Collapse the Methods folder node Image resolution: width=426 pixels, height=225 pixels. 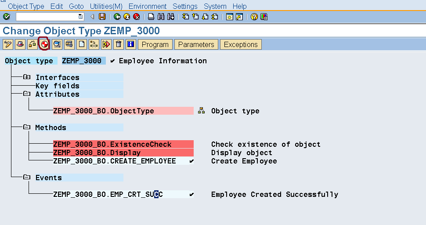27,127
